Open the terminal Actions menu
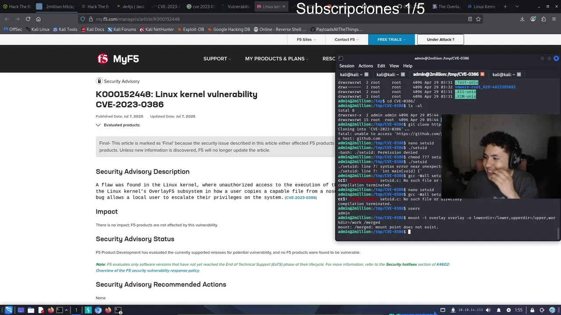 [366, 66]
